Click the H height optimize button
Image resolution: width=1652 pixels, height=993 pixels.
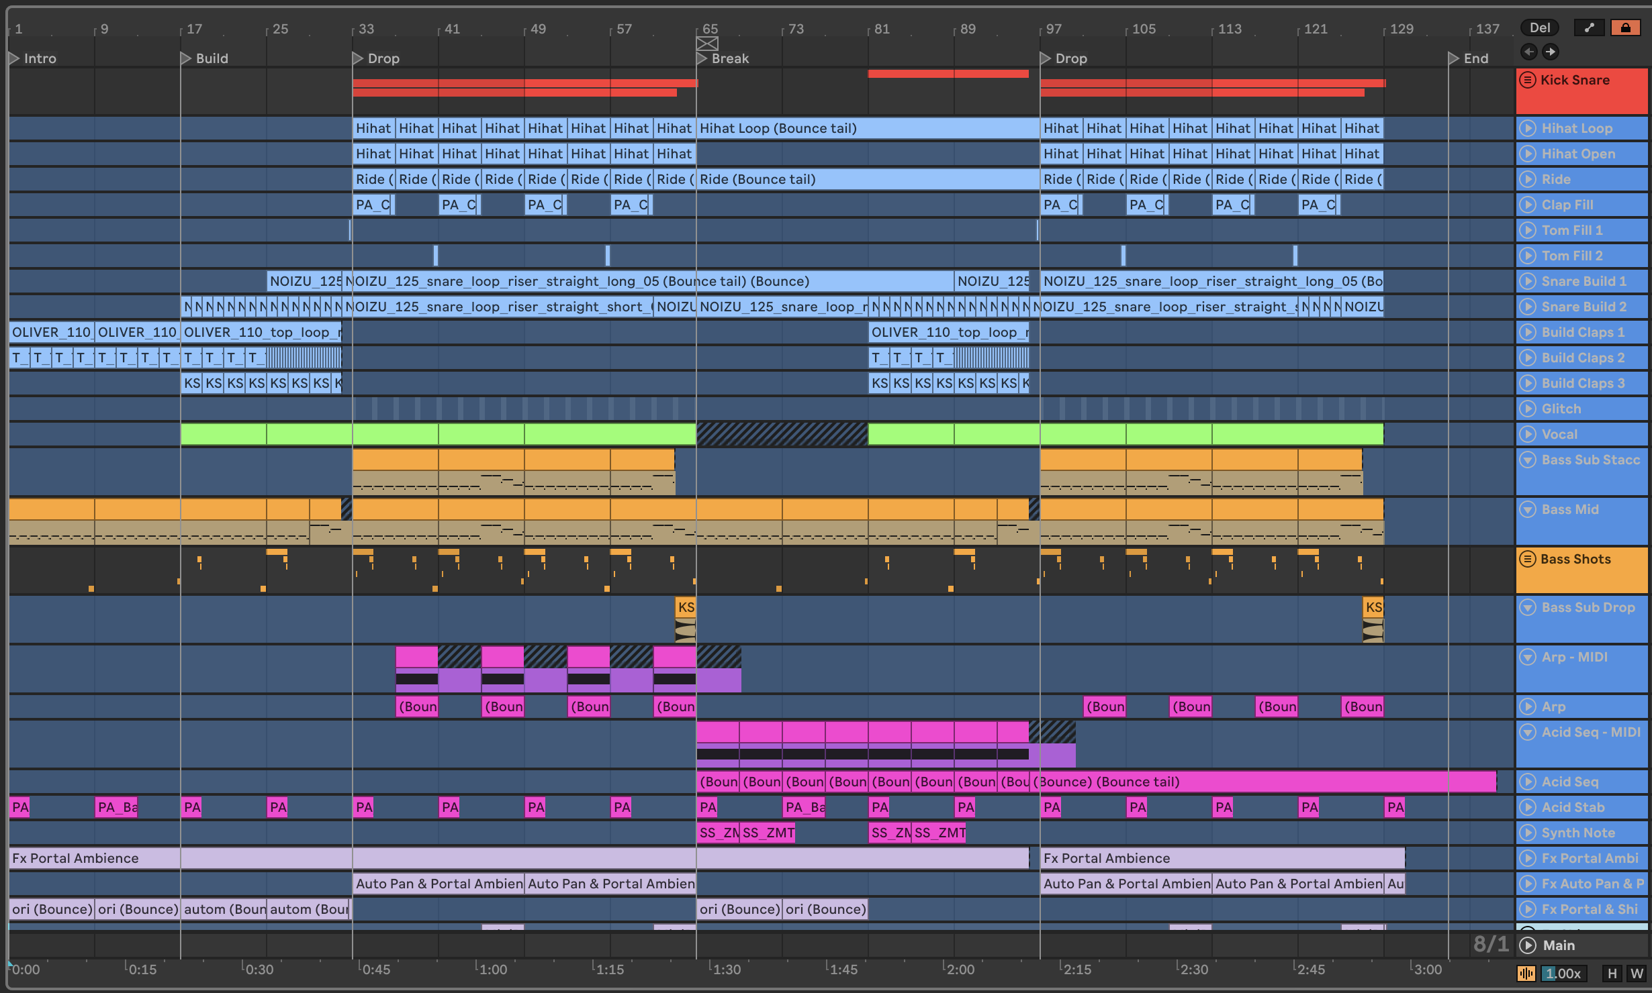[x=1612, y=974]
